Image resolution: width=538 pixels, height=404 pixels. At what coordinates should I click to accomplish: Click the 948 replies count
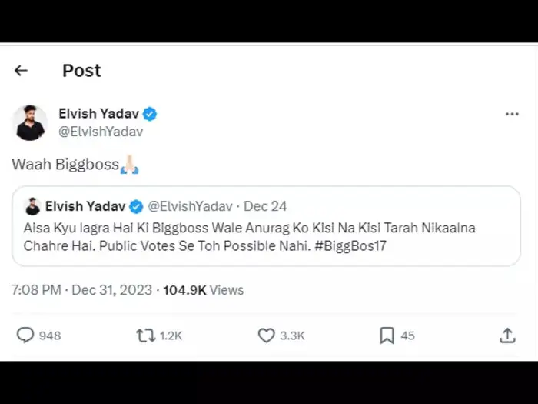(x=50, y=336)
